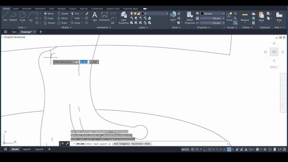This screenshot has width=288, height=162.
Task: Click end Tangency option in command line
Action: (x=122, y=144)
